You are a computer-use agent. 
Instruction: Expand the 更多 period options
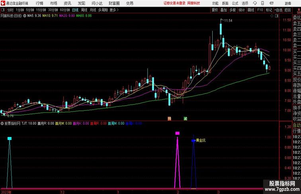114,10
